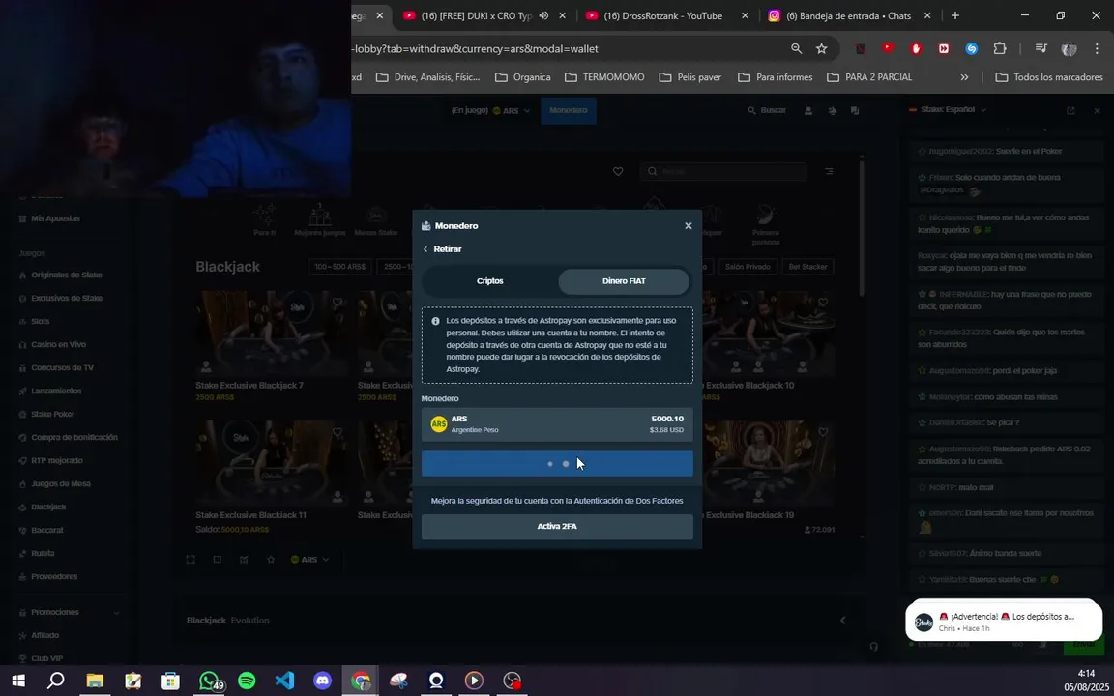Select the ARS Argentine Peso wallet row

click(x=557, y=424)
